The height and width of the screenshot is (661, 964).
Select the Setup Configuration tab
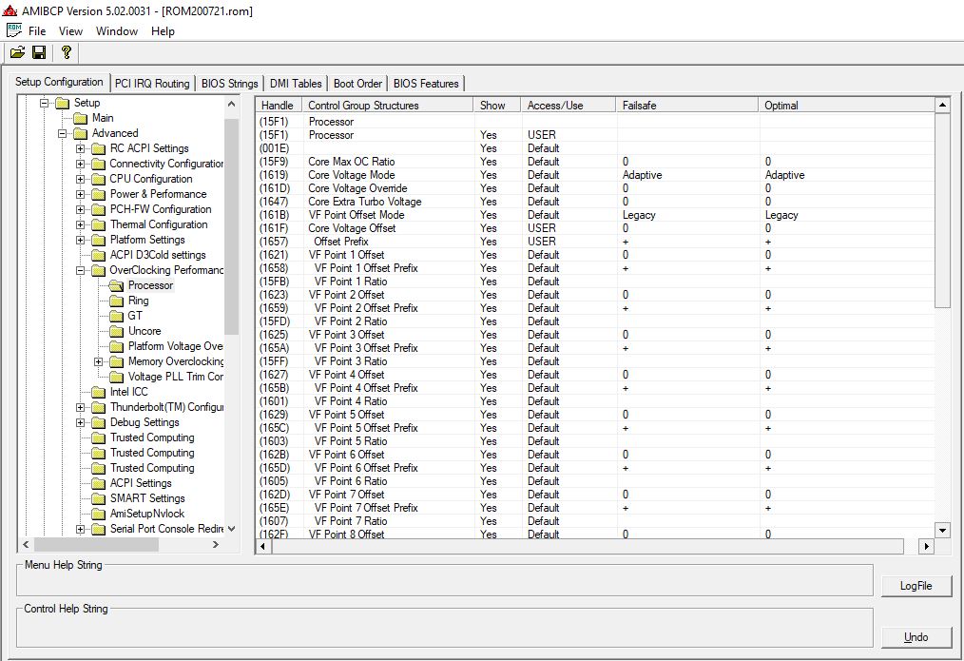pos(59,82)
